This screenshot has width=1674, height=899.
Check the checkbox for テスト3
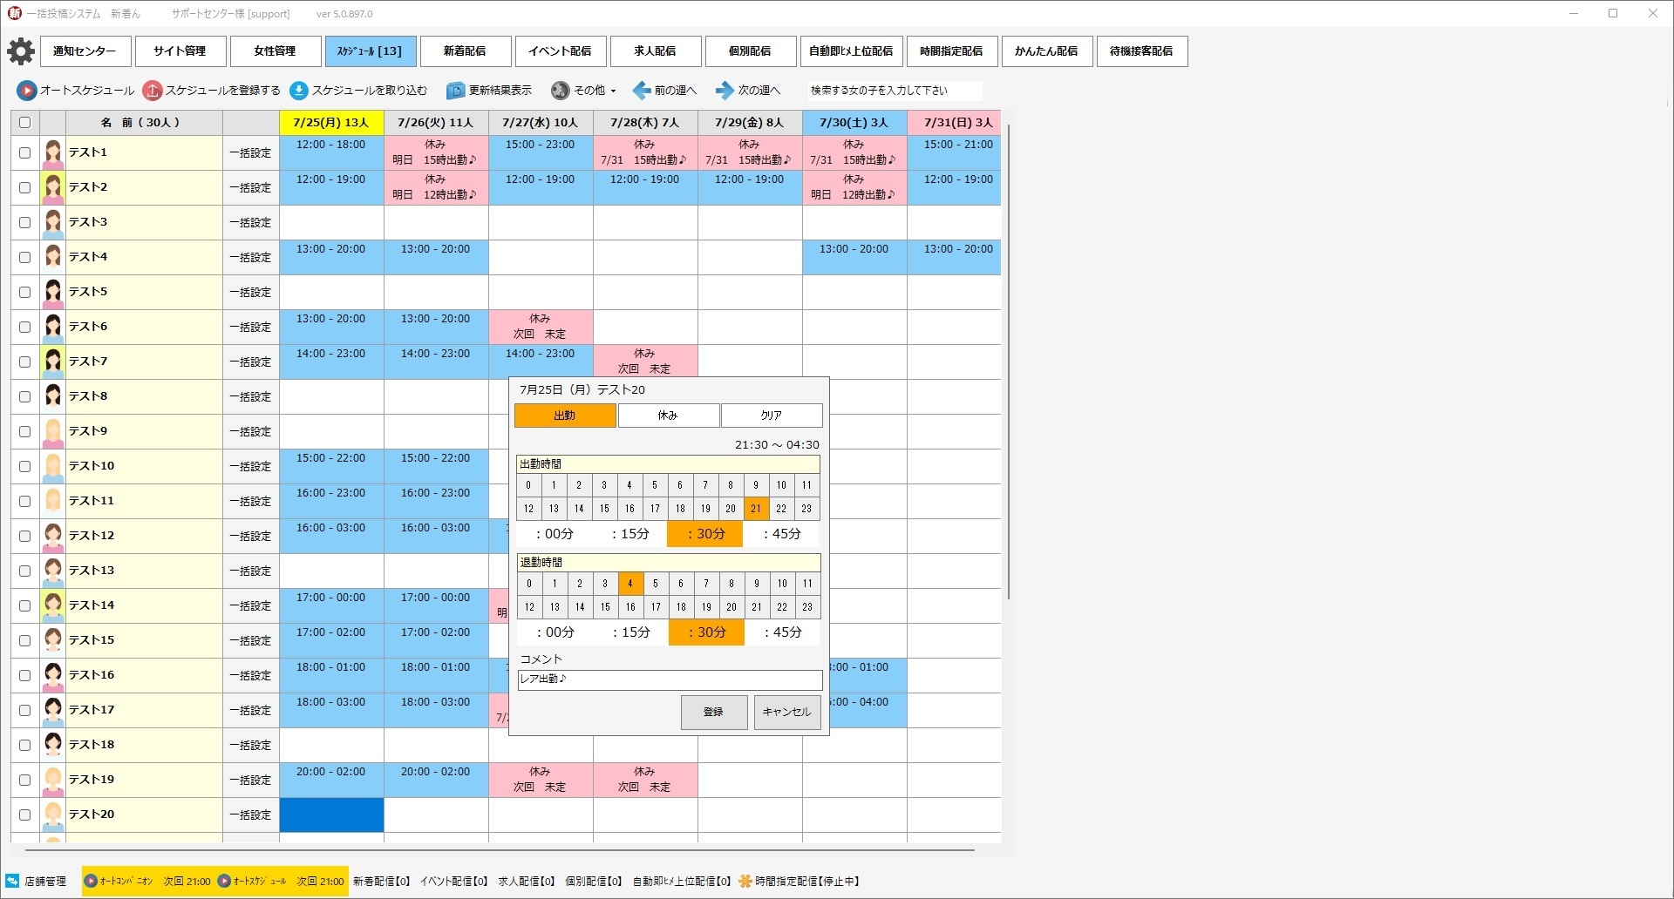click(24, 223)
